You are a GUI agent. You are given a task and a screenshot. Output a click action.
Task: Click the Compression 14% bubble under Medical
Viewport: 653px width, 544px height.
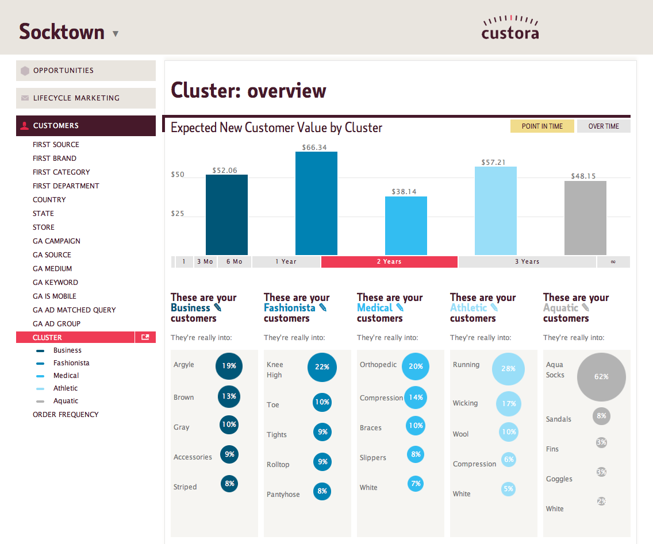coord(416,398)
